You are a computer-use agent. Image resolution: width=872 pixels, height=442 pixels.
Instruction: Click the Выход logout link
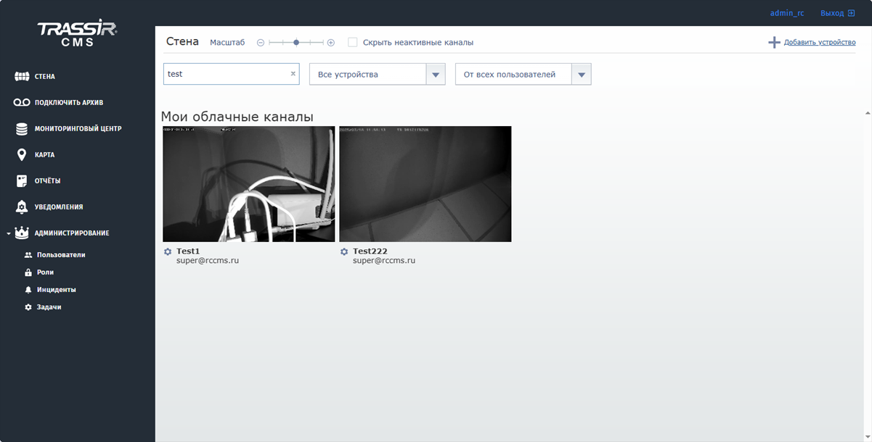837,13
